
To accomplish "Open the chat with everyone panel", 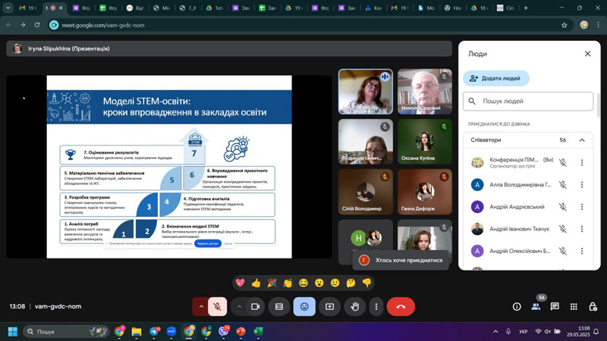I will (x=555, y=306).
